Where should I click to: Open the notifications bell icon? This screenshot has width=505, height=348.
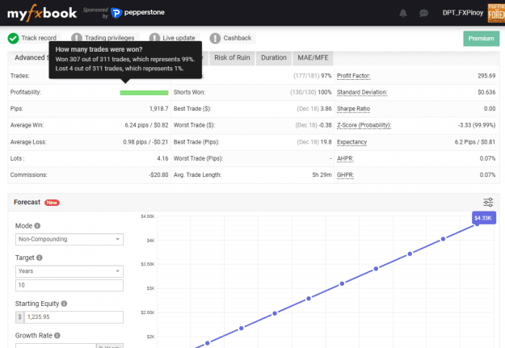(403, 13)
